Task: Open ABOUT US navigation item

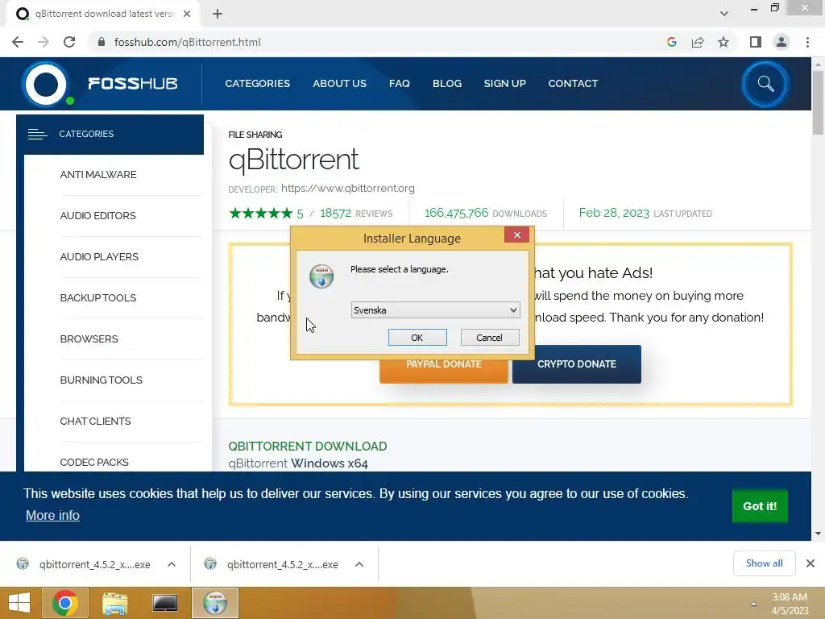Action: coord(339,84)
